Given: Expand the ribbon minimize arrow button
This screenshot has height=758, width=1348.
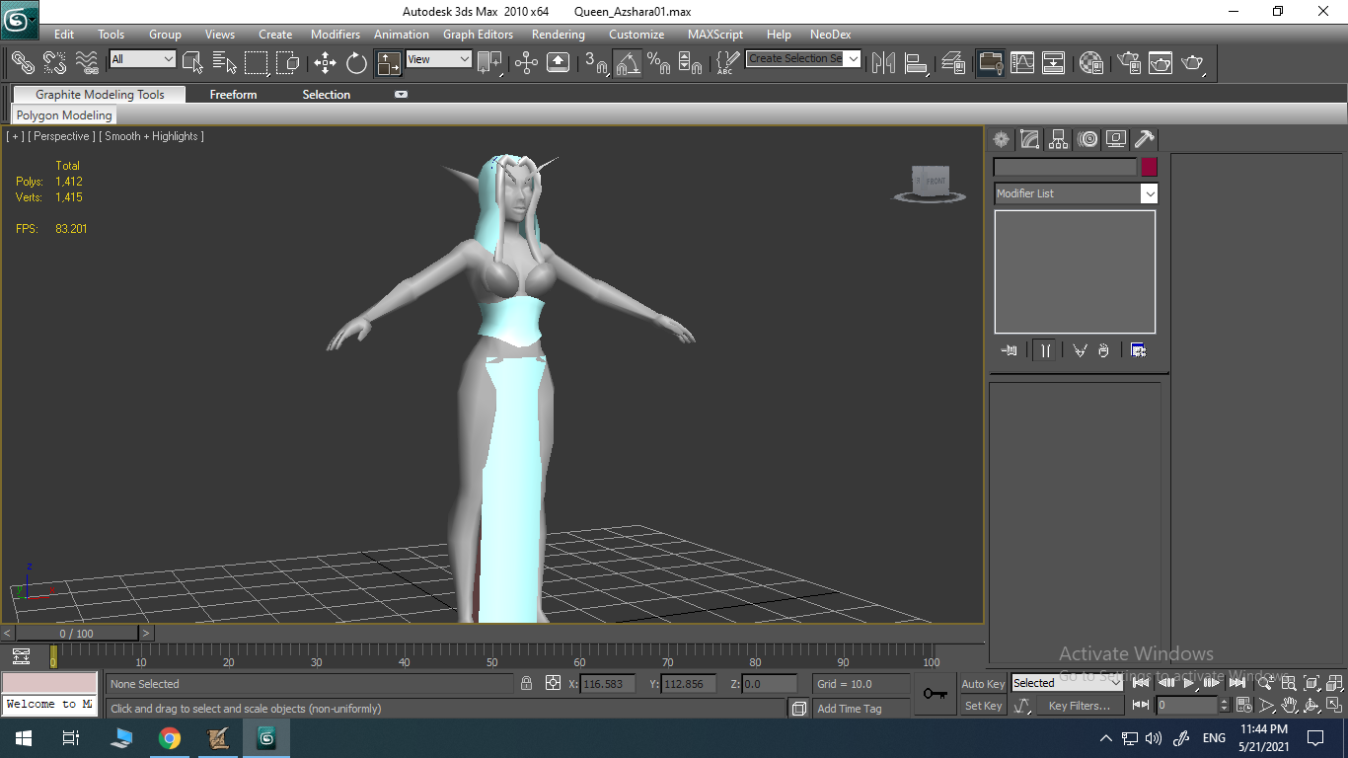Looking at the screenshot, I should (401, 95).
